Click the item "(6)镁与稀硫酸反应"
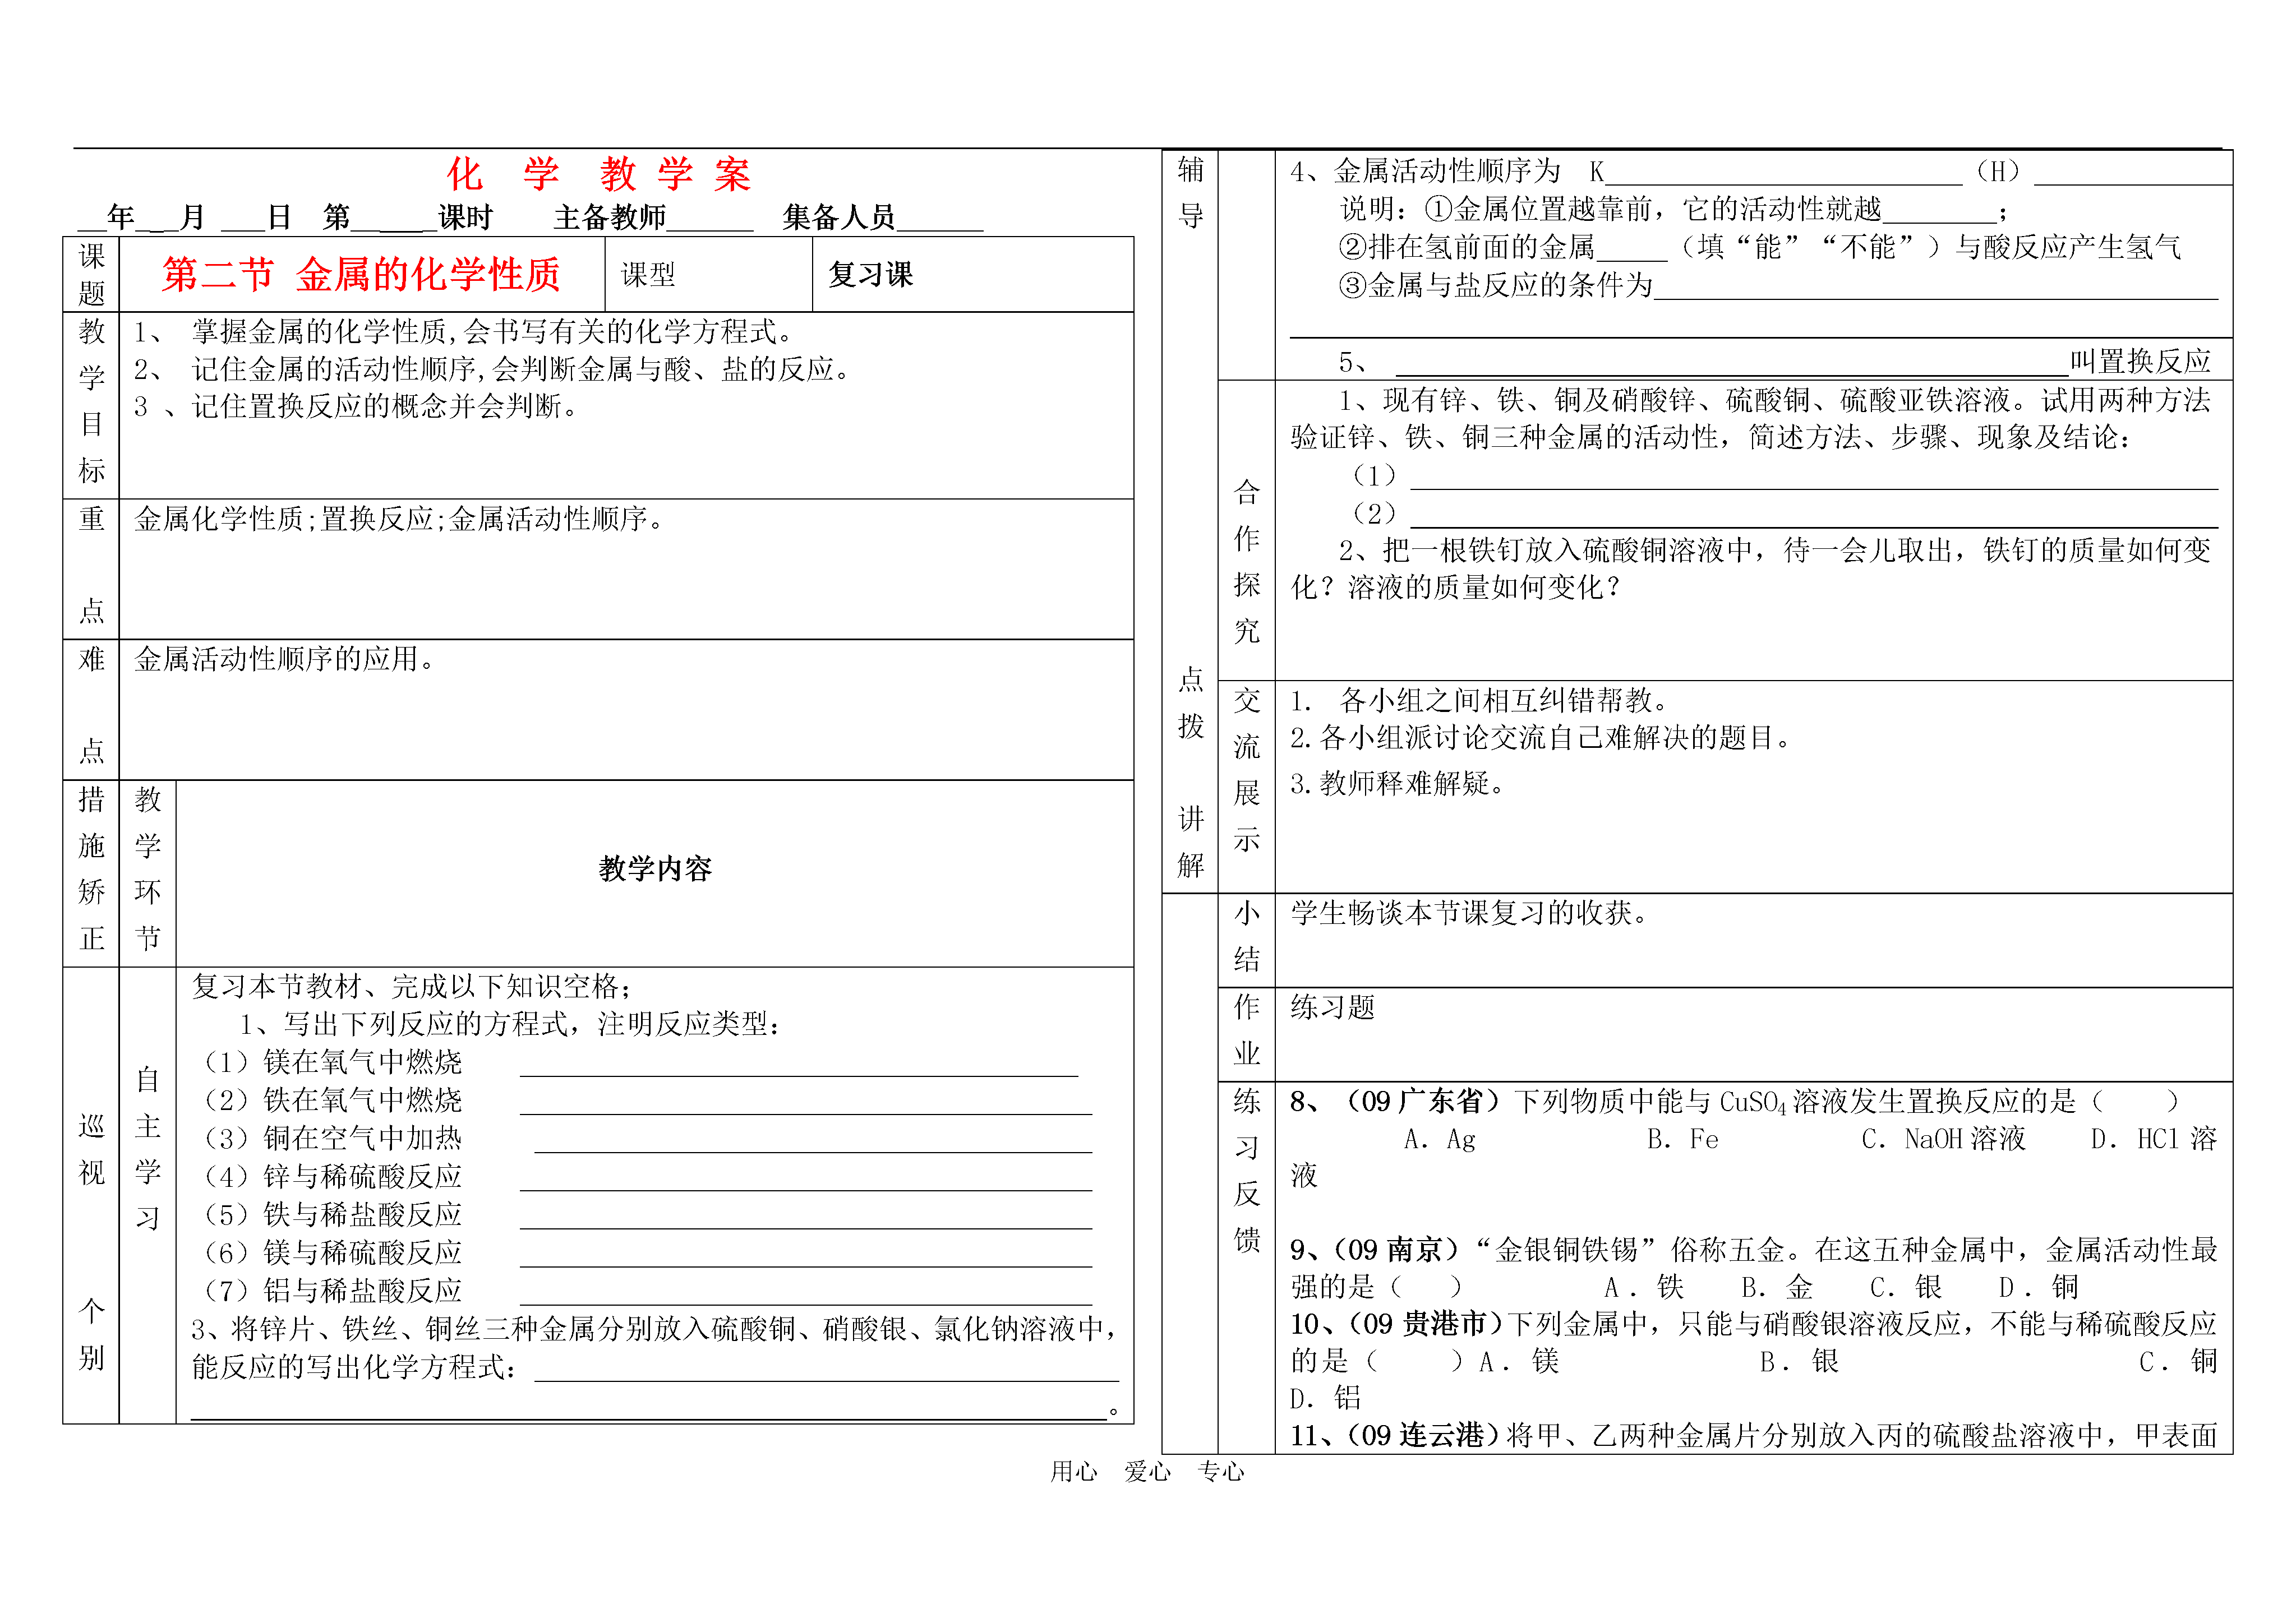Screen dimensions: 2296x1623 click(x=331, y=1253)
